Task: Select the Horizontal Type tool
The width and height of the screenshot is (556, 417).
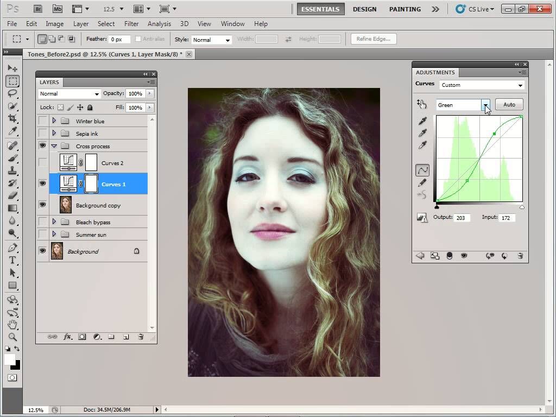Action: [x=12, y=260]
